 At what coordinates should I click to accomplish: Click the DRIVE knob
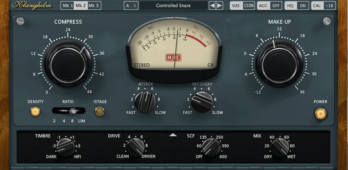pyautogui.click(x=135, y=147)
